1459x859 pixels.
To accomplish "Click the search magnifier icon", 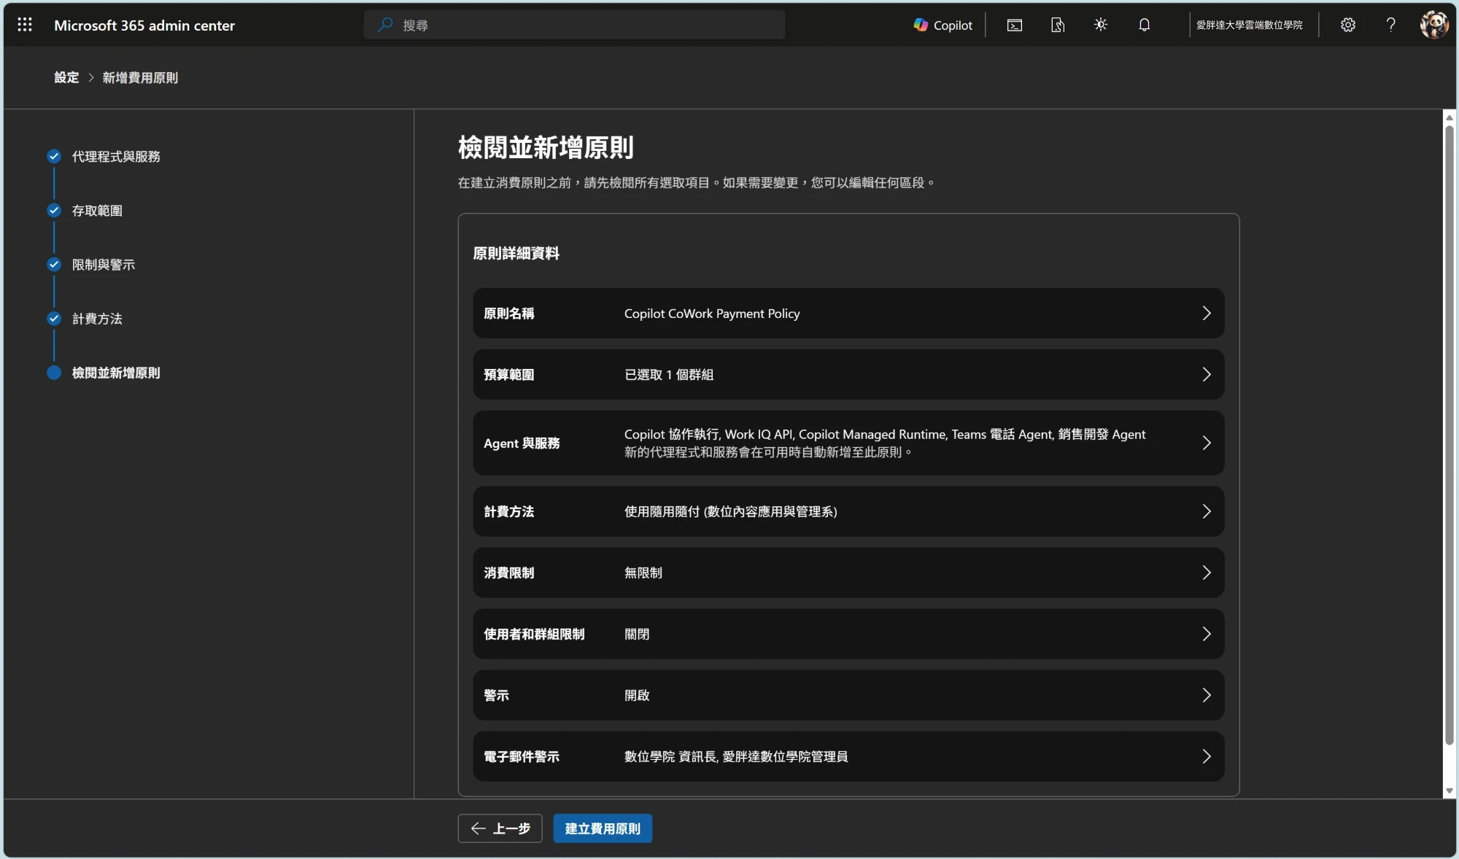I will [x=385, y=25].
